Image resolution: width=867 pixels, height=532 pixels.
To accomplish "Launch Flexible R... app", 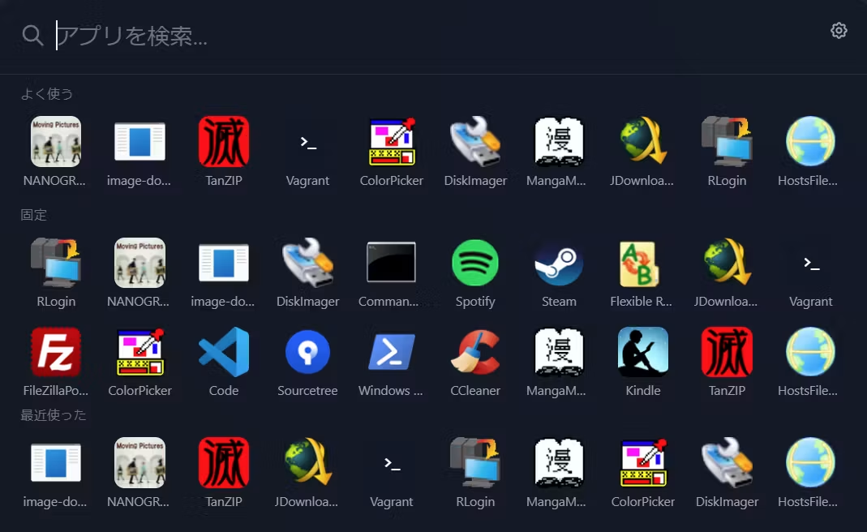I will click(x=643, y=272).
